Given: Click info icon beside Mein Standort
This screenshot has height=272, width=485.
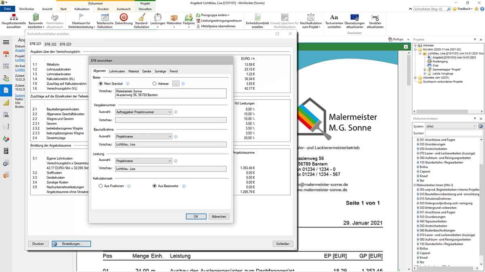Looking at the screenshot, I should [128, 83].
